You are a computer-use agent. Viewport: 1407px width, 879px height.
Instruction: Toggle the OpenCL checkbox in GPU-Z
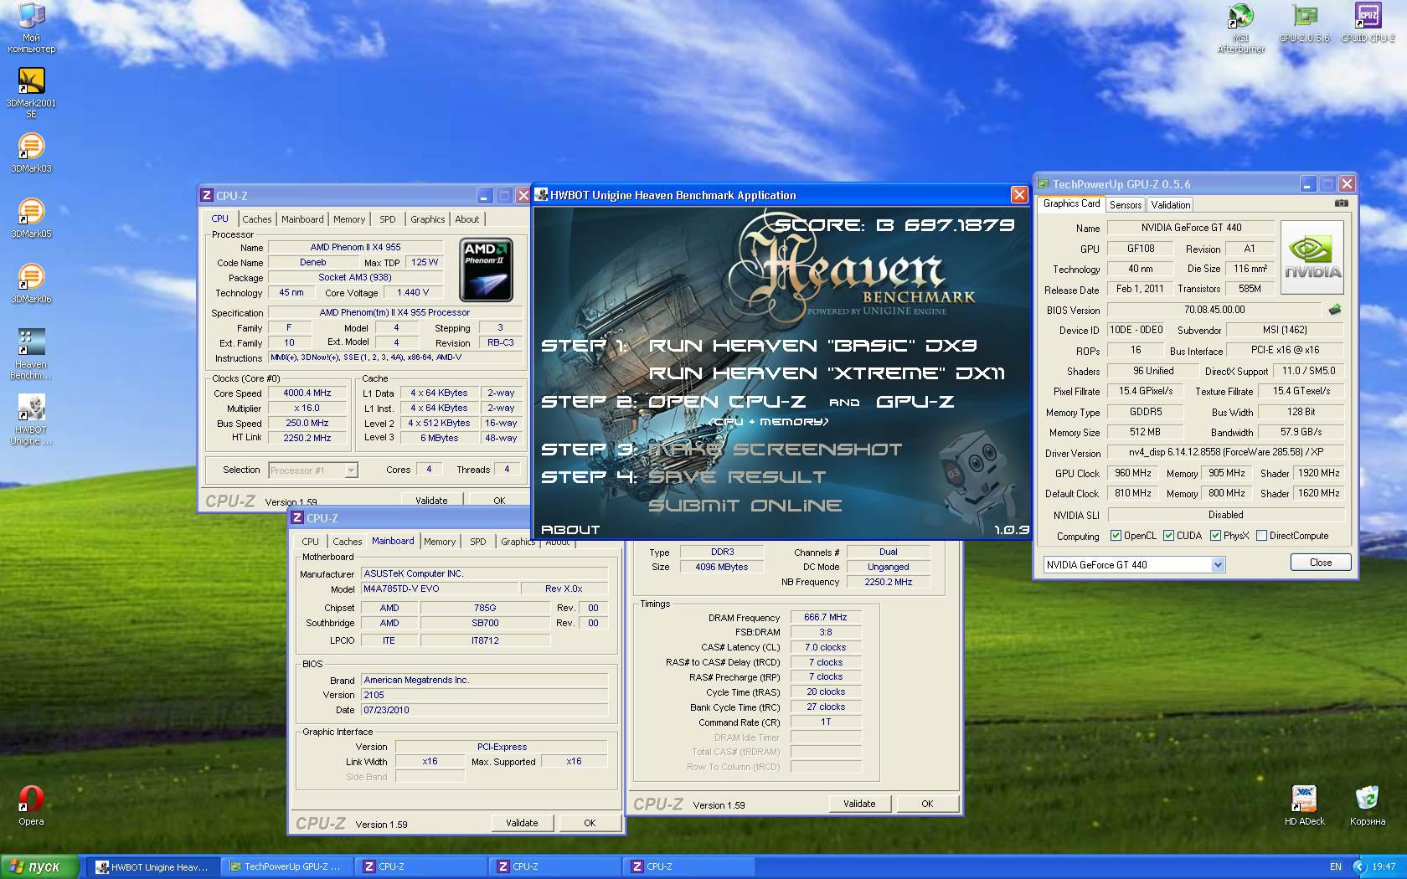[x=1116, y=536]
